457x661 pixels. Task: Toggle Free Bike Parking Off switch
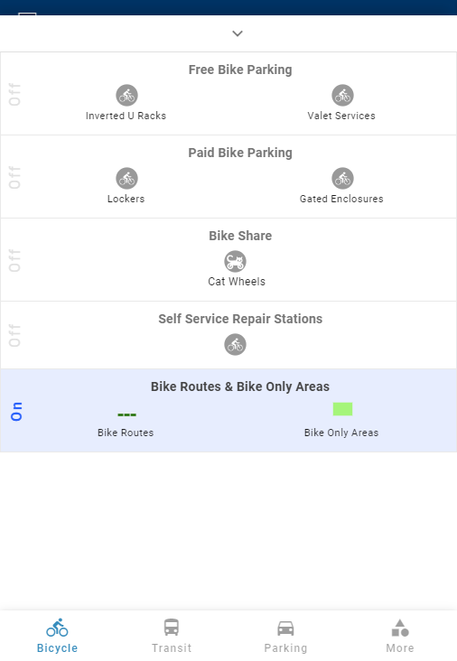(14, 94)
